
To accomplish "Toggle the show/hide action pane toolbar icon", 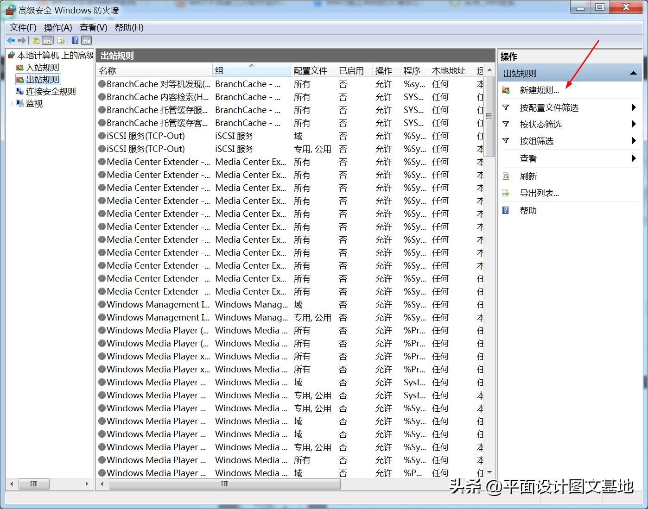I will pyautogui.click(x=86, y=40).
